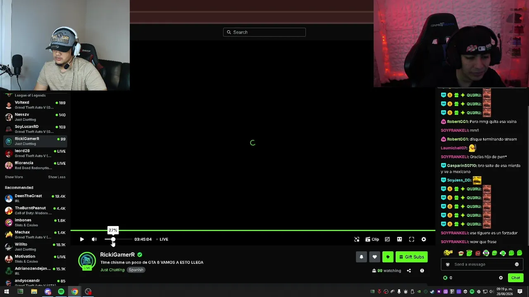Open DeenTheGreat recommended channel
This screenshot has height=297, width=529.
tap(35, 198)
